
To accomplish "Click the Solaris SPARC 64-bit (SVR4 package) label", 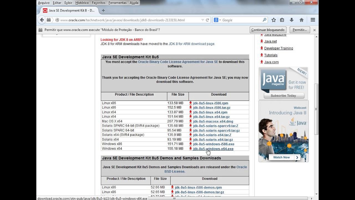I will click(x=131, y=126).
